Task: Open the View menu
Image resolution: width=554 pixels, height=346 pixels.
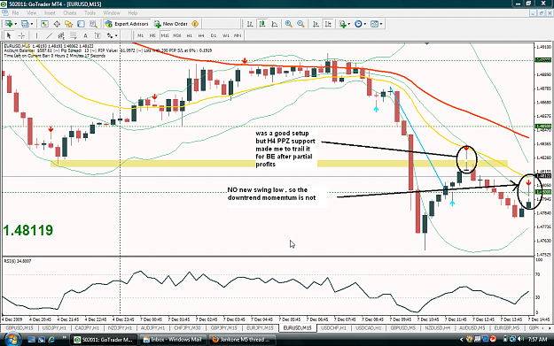Action: coord(31,12)
